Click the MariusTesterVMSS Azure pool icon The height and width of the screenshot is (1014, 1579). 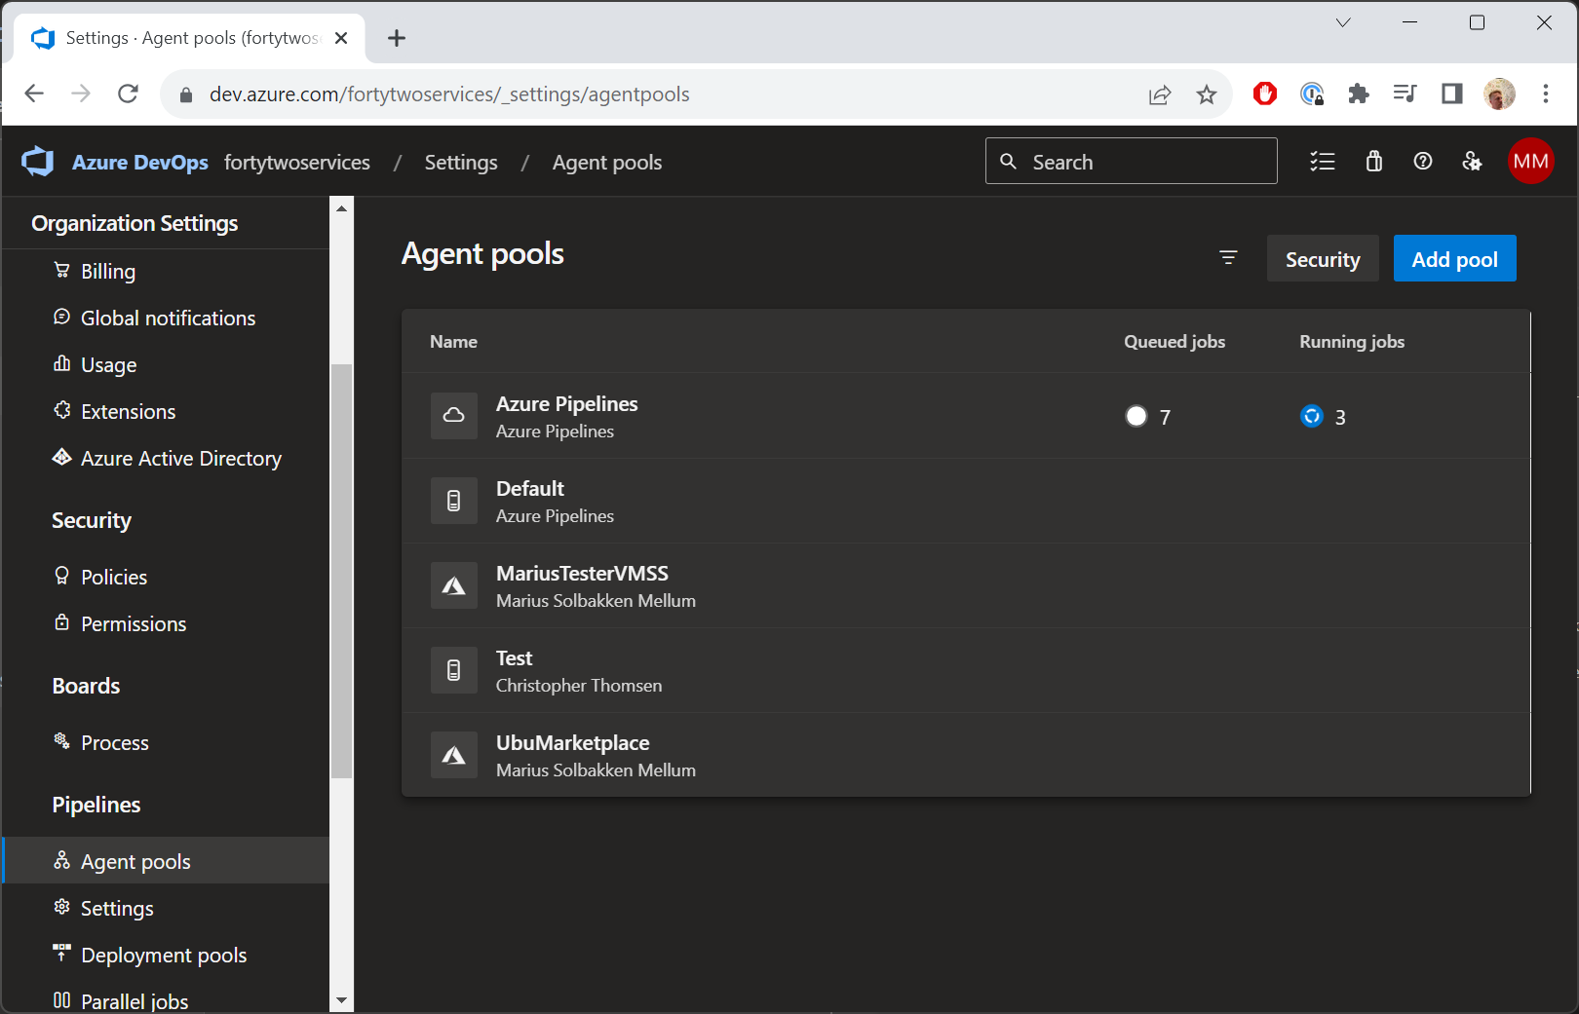pos(454,585)
